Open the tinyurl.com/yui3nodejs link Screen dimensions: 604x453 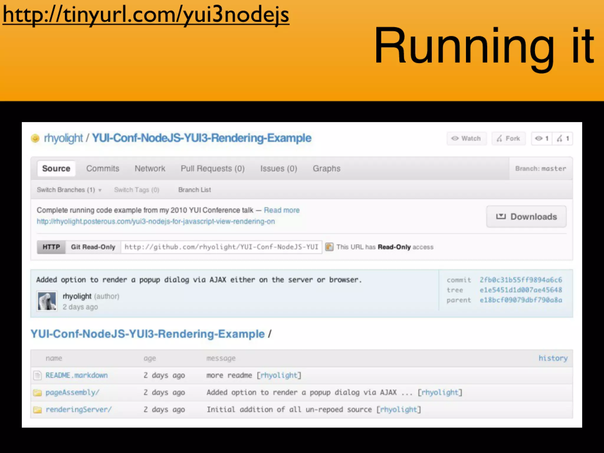tap(146, 15)
